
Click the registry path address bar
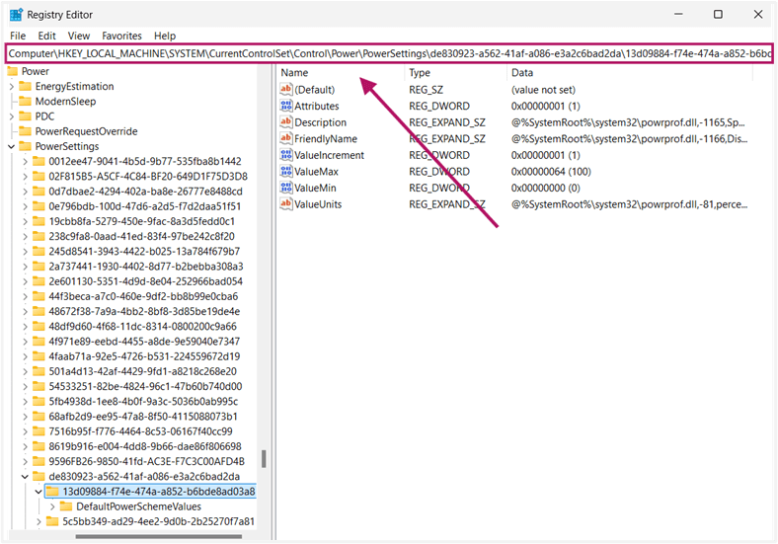pos(389,53)
